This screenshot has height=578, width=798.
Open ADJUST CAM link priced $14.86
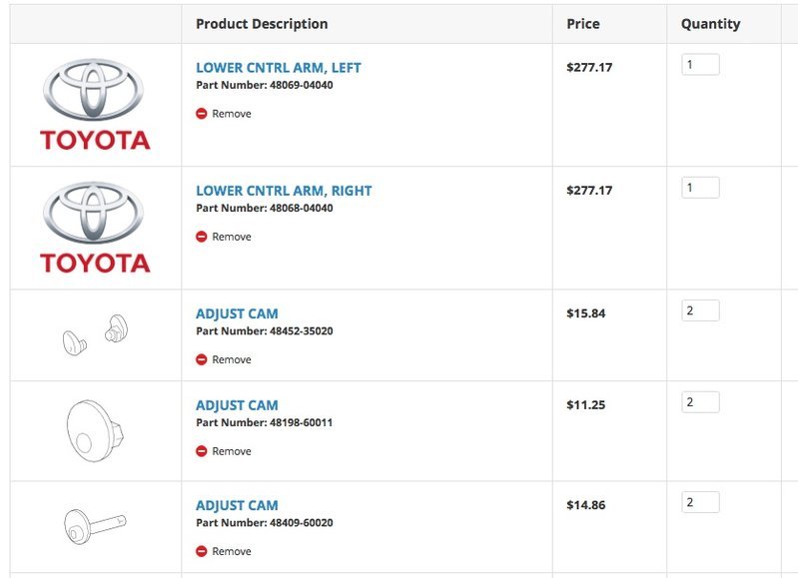point(237,506)
